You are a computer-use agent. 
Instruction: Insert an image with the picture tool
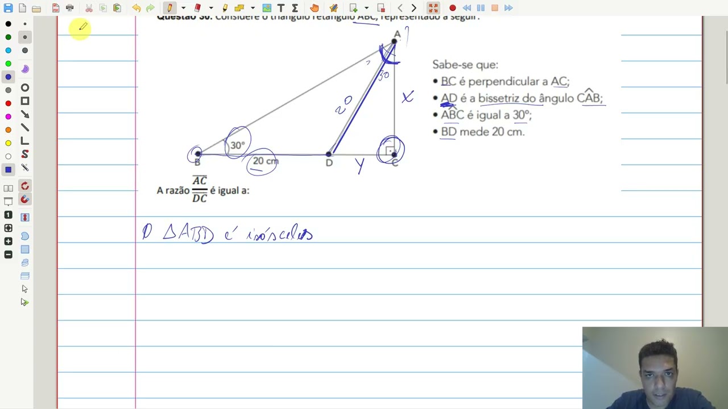coord(267,8)
